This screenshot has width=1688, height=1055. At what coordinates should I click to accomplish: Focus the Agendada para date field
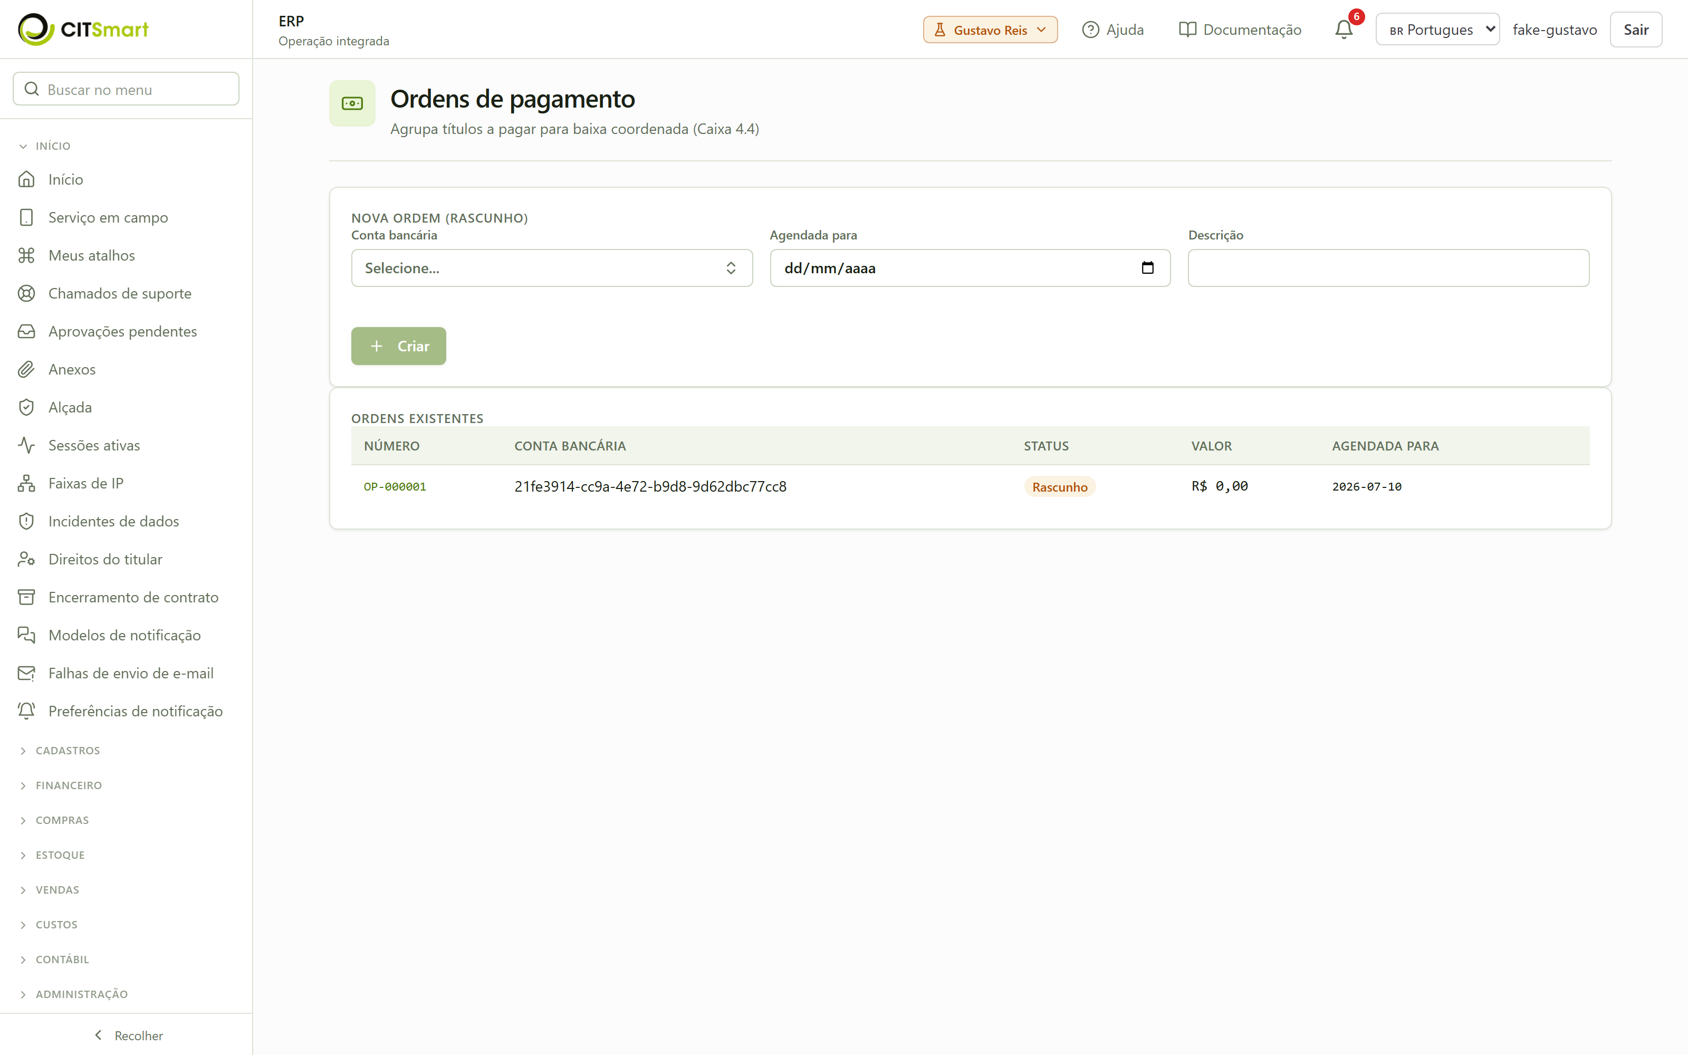[970, 268]
